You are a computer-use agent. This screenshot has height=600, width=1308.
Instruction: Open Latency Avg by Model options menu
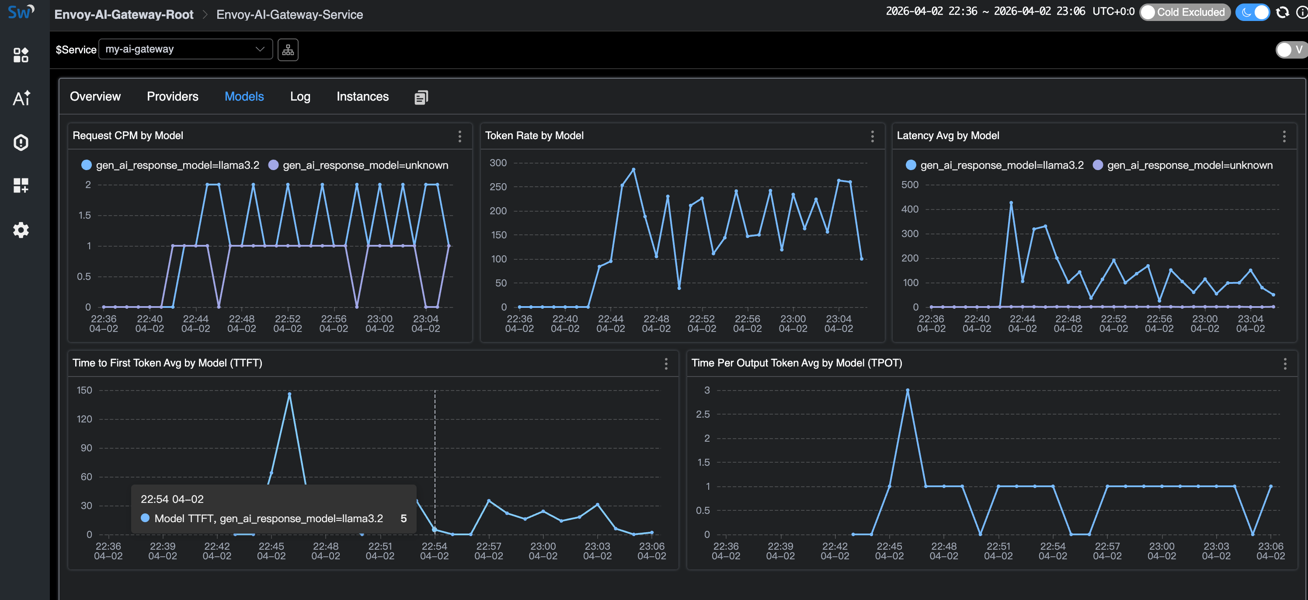[1284, 136]
